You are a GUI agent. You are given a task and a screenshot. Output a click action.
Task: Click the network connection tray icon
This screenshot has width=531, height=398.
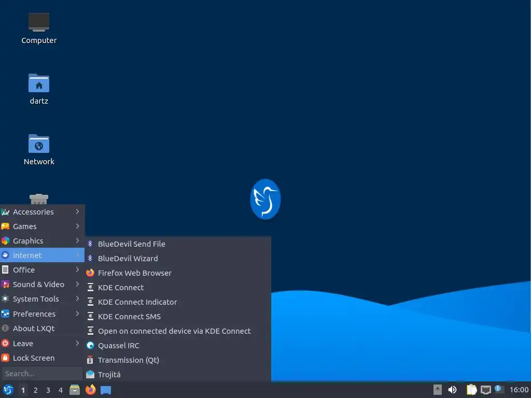pyautogui.click(x=485, y=390)
